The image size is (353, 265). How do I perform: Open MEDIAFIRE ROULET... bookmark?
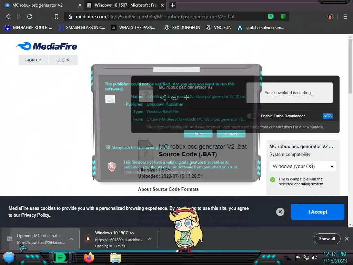pos(28,28)
